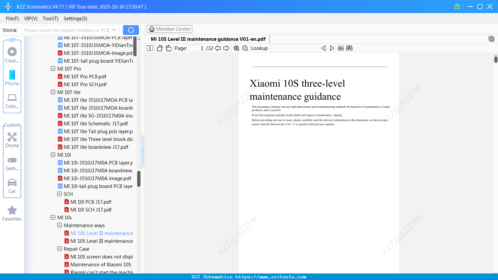The width and height of the screenshot is (498, 280).
Task: Click the Shrink button above the tree
Action: coord(9,30)
